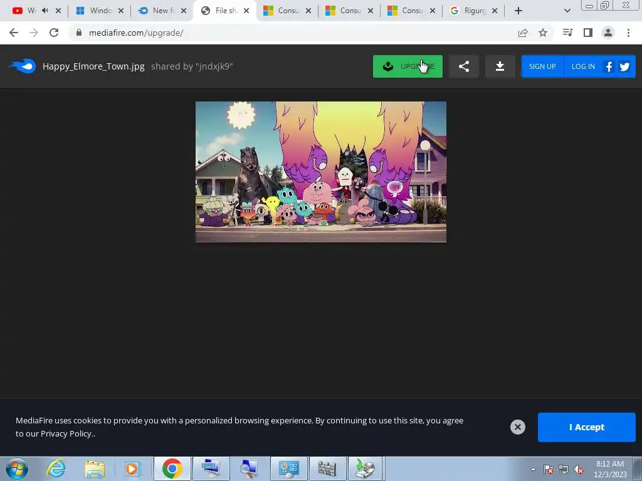This screenshot has height=481, width=642.
Task: Expand the tab search dropdown
Action: pyautogui.click(x=567, y=11)
